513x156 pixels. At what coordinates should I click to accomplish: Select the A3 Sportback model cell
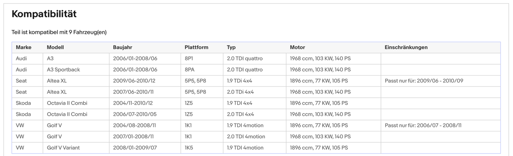[63, 70]
